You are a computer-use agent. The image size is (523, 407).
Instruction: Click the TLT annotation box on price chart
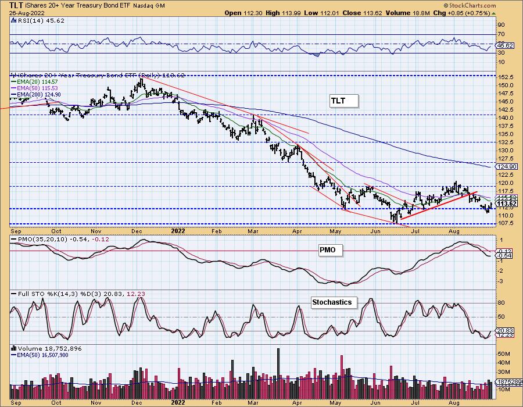pos(344,101)
